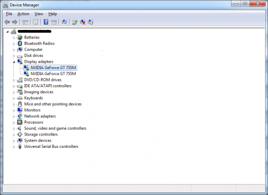
Task: Click the Bluetooth Radios icon
Action: tap(20, 43)
